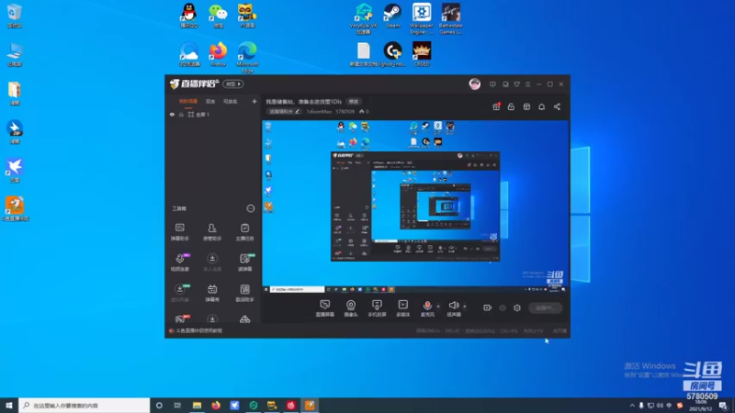Add a new scene with plus icon
The width and height of the screenshot is (735, 413).
[254, 101]
